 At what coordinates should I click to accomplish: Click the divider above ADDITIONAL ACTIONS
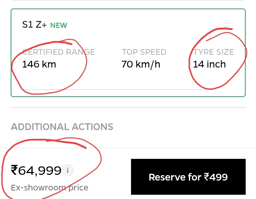tap(128, 107)
